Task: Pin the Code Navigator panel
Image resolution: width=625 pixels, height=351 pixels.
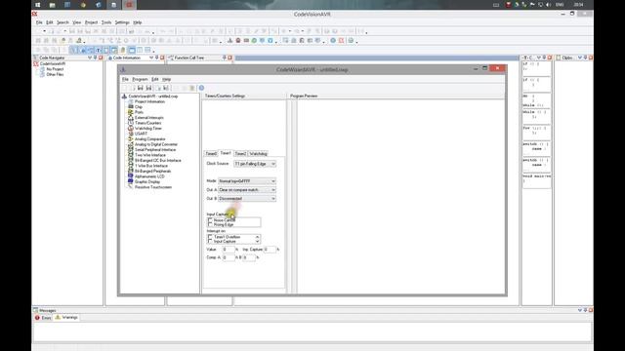Action: pyautogui.click(x=96, y=58)
